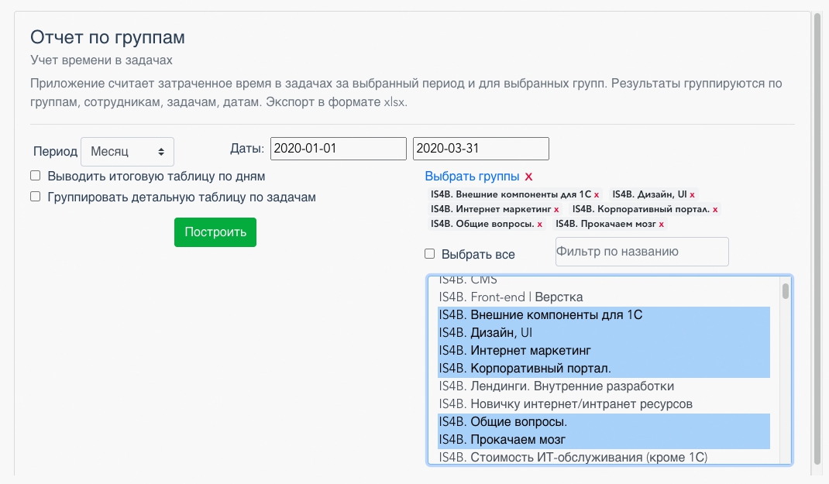Remove the 'Внешние компоненты для 1С' tag
Screen dimensions: 829x484
point(597,195)
